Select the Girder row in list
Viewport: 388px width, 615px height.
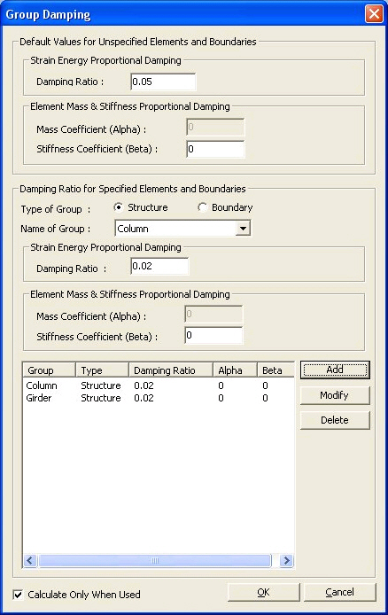pyautogui.click(x=159, y=398)
